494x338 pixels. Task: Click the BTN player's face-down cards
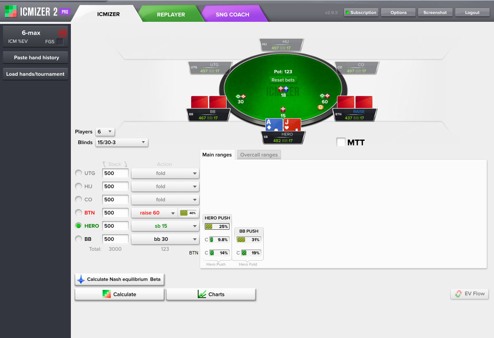(355, 102)
